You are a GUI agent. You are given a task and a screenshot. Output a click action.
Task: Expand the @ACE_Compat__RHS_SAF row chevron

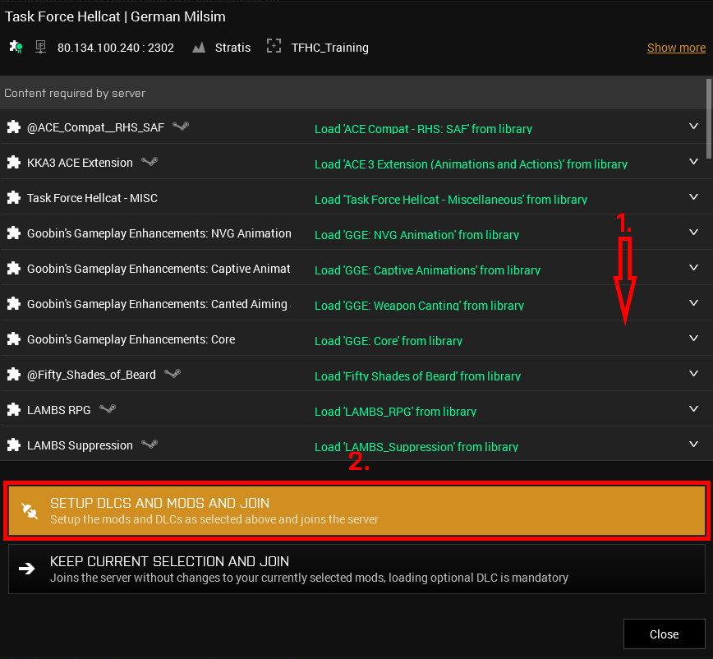(693, 127)
